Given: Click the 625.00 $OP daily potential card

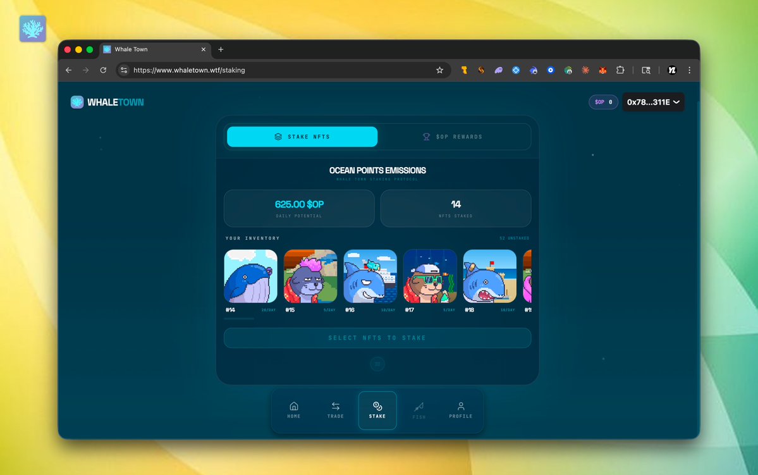Looking at the screenshot, I should (299, 208).
